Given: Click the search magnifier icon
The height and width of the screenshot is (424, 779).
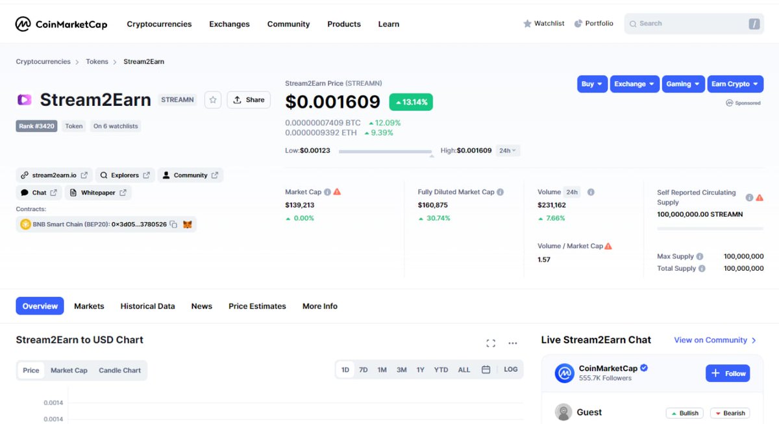Looking at the screenshot, I should [633, 24].
